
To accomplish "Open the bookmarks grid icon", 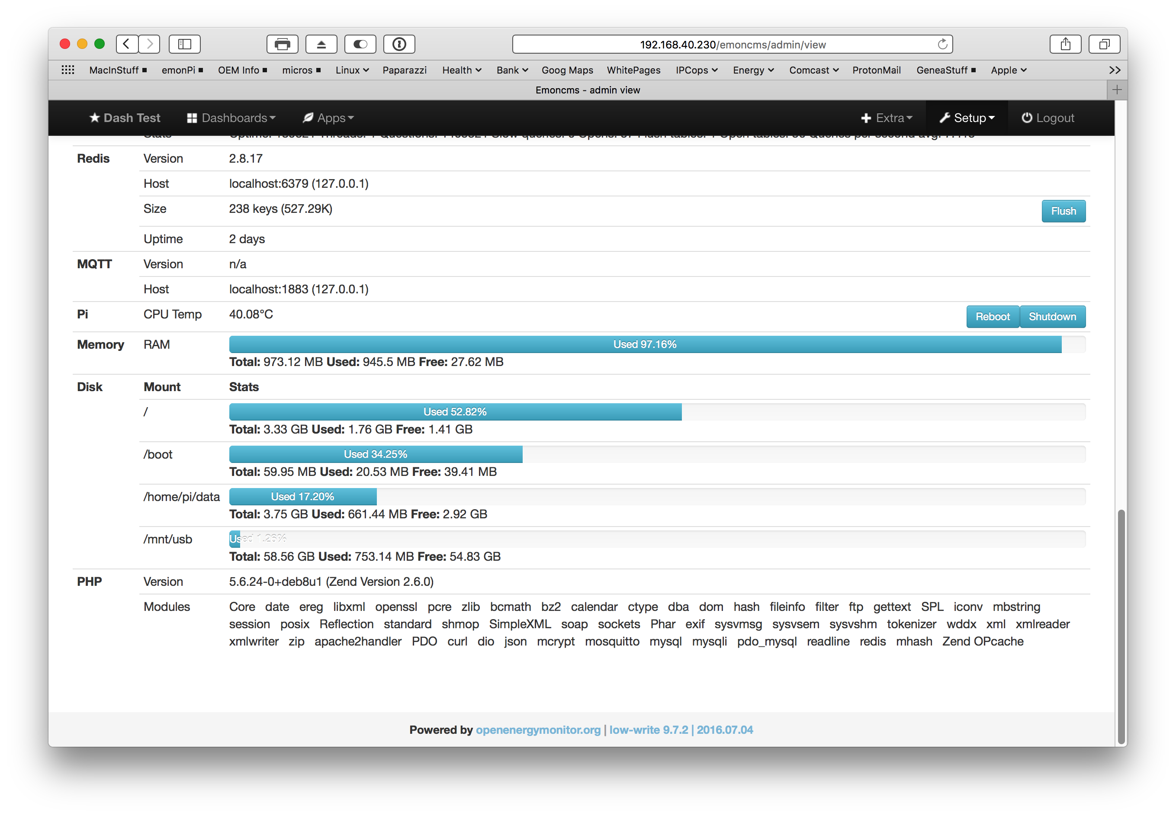I will tap(67, 70).
